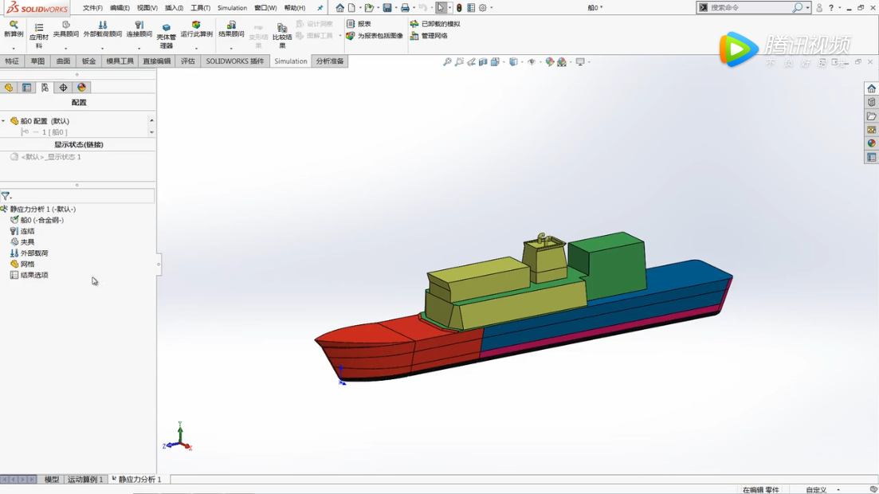Switch to the 直接编辑 tab
This screenshot has width=879, height=494.
(156, 61)
